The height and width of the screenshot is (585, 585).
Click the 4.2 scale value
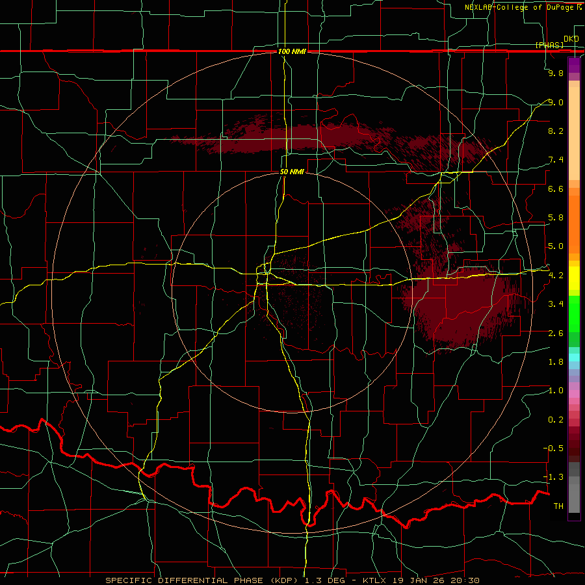556,276
